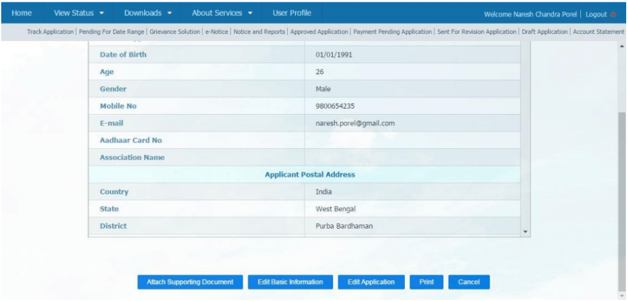Click the Print button
Screen dimensions: 628x301
pyautogui.click(x=427, y=282)
